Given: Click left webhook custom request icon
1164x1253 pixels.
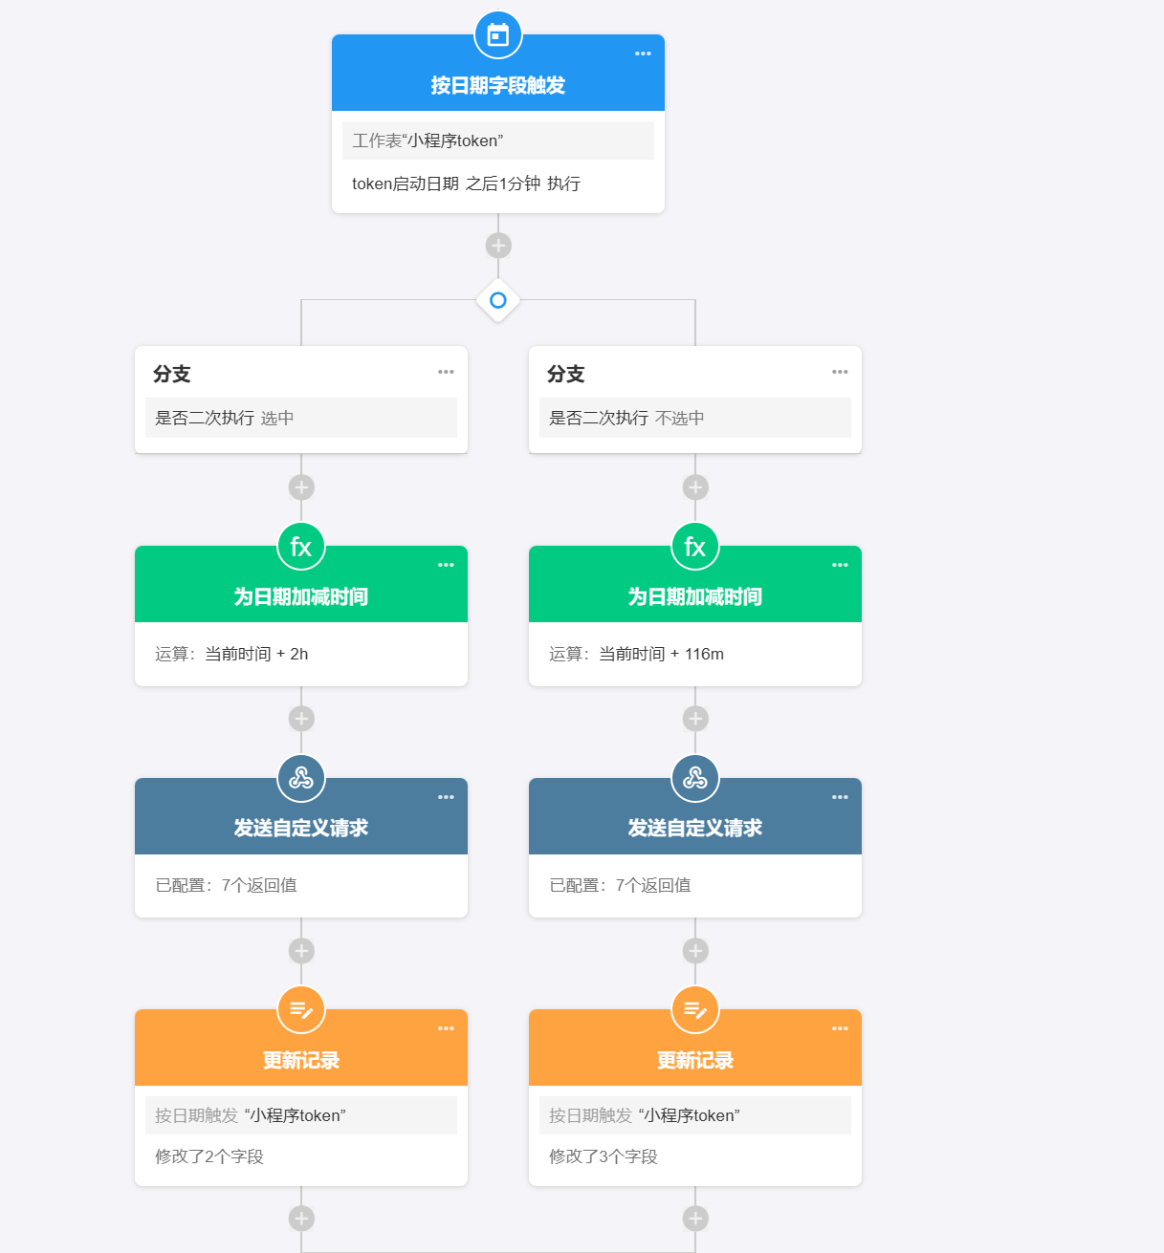Looking at the screenshot, I should coord(301,778).
